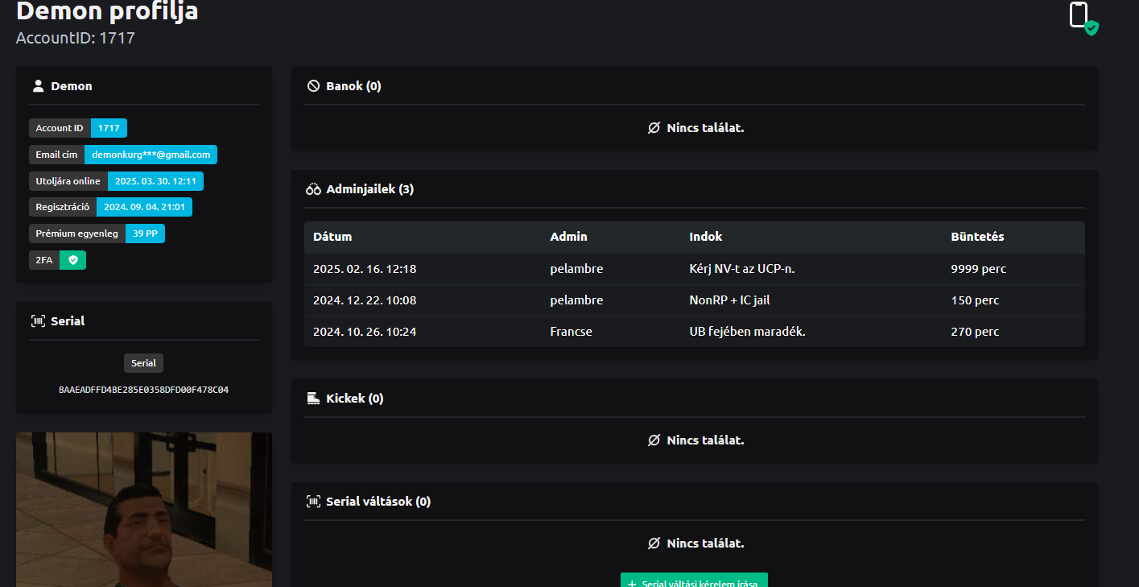Click the Admin column header
The width and height of the screenshot is (1139, 587).
click(x=568, y=237)
